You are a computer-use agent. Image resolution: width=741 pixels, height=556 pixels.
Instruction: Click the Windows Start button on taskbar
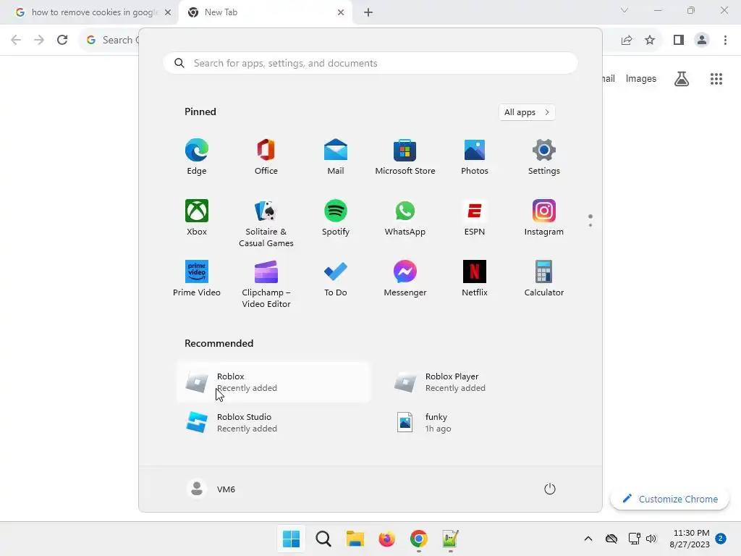coord(291,539)
